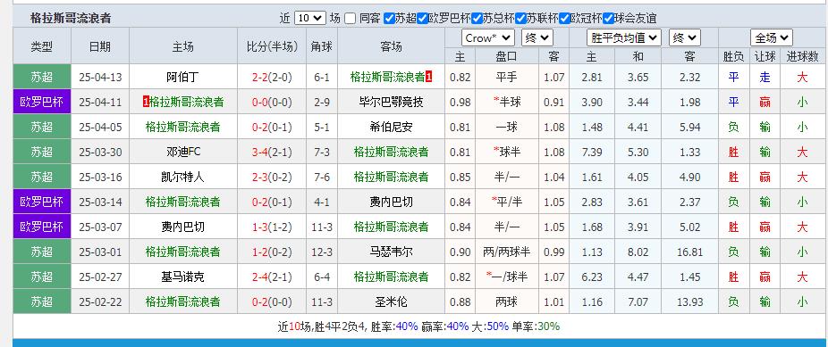The width and height of the screenshot is (828, 347).
Task: Click the score 3-4(2-1) for the 邓迪FC match
Action: (x=272, y=153)
